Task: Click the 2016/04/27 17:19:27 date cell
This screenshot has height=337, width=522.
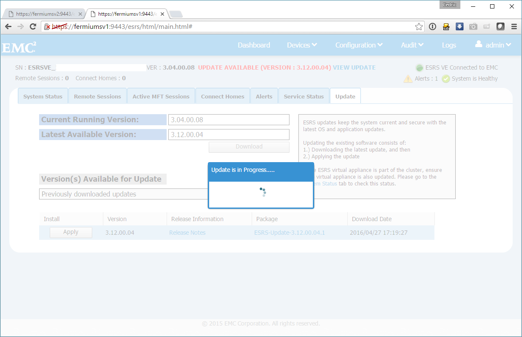Action: pyautogui.click(x=379, y=233)
